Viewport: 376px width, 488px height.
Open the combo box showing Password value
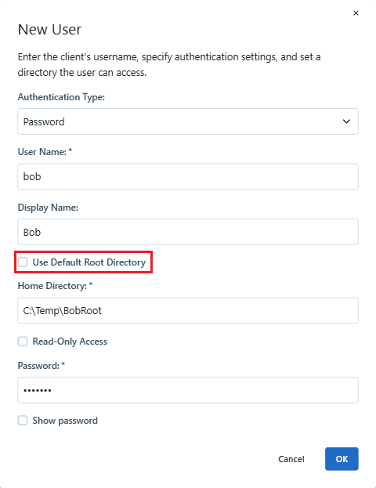[188, 121]
